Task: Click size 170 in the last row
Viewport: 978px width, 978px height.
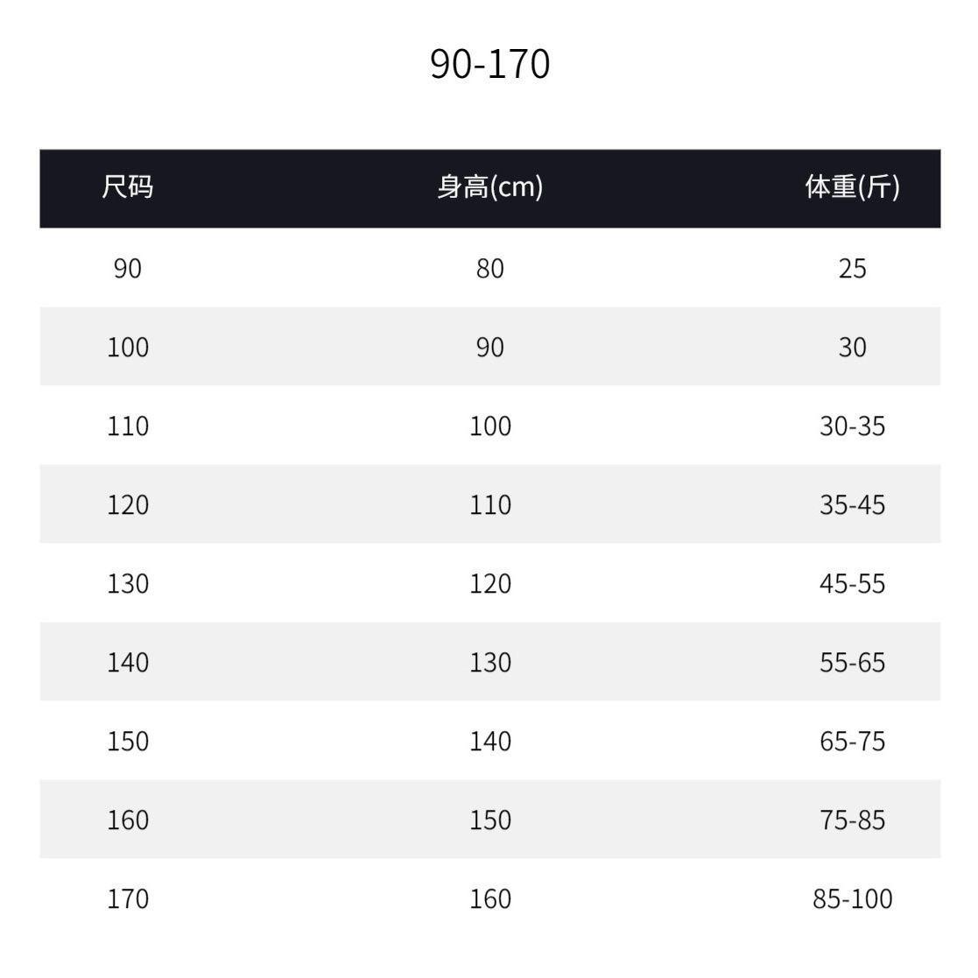Action: click(128, 899)
